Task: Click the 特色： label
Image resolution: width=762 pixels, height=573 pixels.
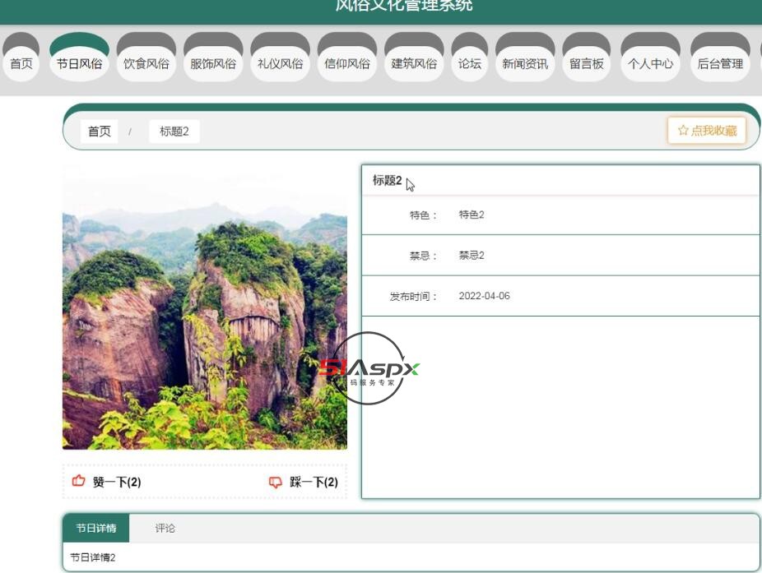Action: pyautogui.click(x=423, y=215)
